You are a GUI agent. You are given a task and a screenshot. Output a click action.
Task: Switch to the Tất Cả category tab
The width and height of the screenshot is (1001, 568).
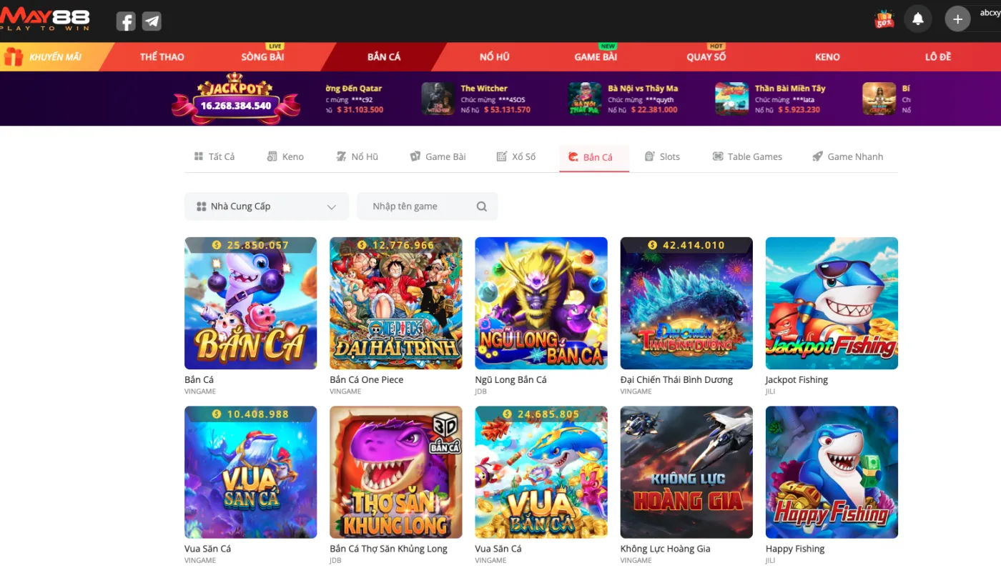pos(214,156)
